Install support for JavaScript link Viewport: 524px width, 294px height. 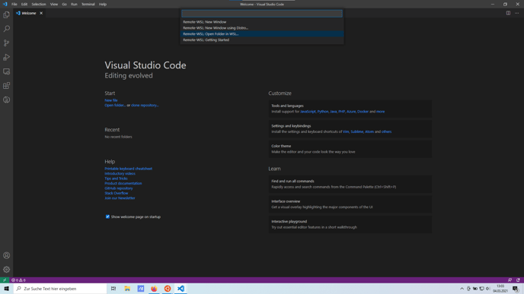tap(308, 112)
